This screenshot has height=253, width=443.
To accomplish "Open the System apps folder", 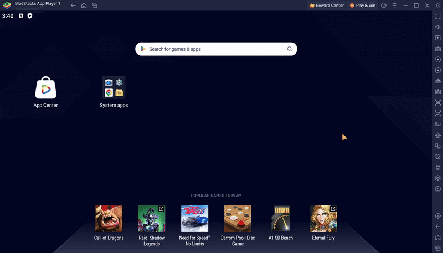I will (x=114, y=87).
